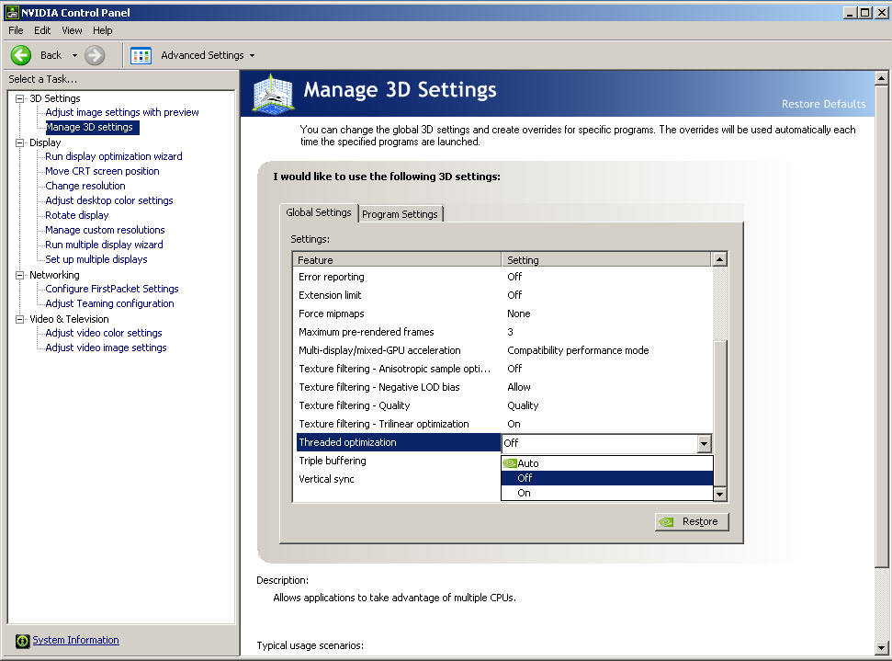Click the main page scrollbar down arrow
The image size is (892, 661).
881,647
